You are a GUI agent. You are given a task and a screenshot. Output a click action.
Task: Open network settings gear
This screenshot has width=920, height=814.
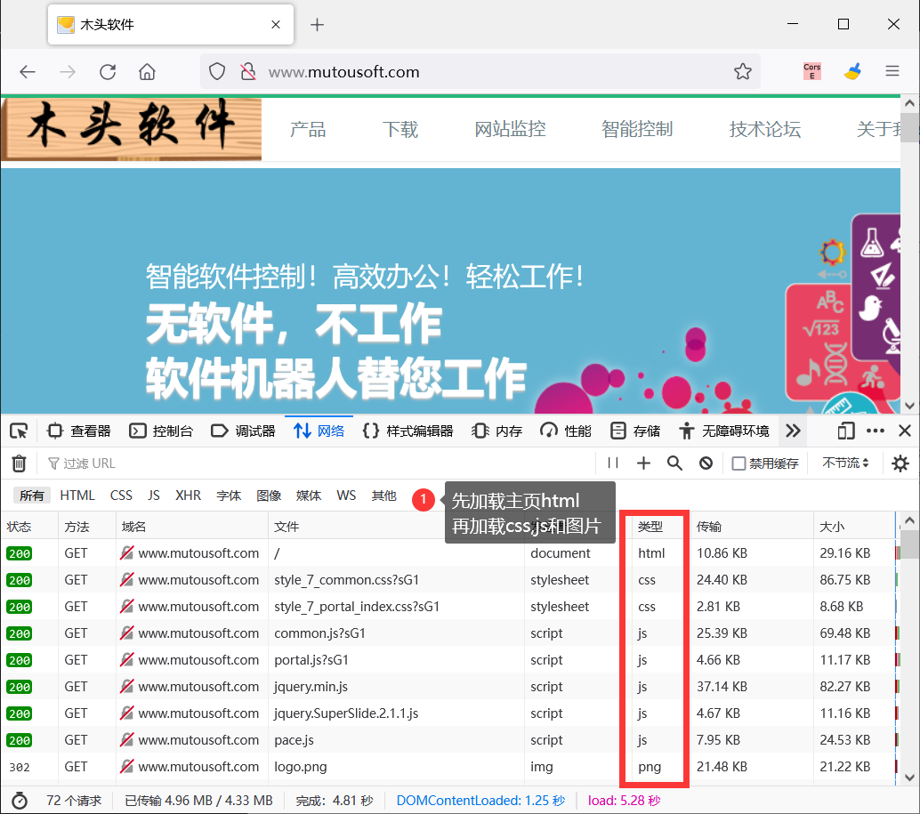tap(900, 463)
